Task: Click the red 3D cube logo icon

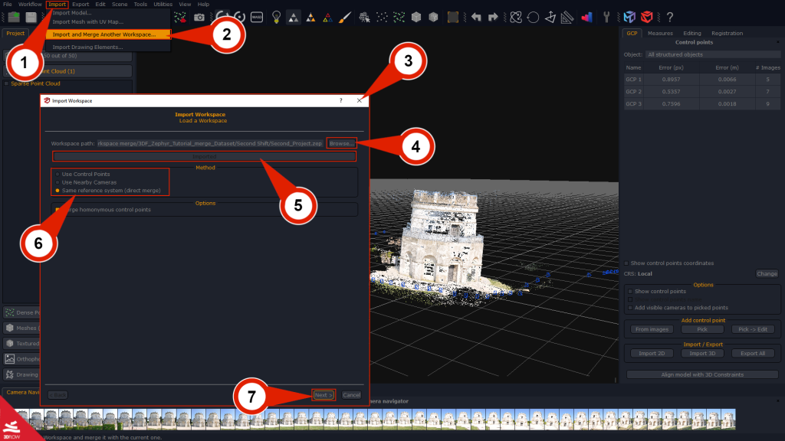Action: tap(647, 17)
